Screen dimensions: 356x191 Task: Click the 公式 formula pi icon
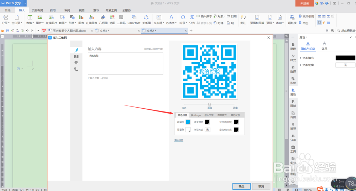[192, 20]
